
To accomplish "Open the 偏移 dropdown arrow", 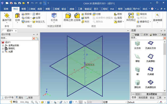I will 123,22.
